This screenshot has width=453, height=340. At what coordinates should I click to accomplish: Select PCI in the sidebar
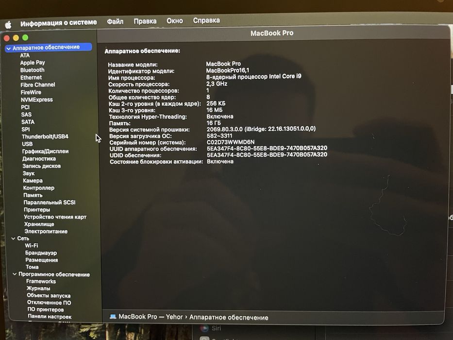pos(25,107)
